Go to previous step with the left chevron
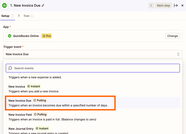This screenshot has width=186, height=134. point(151,6)
